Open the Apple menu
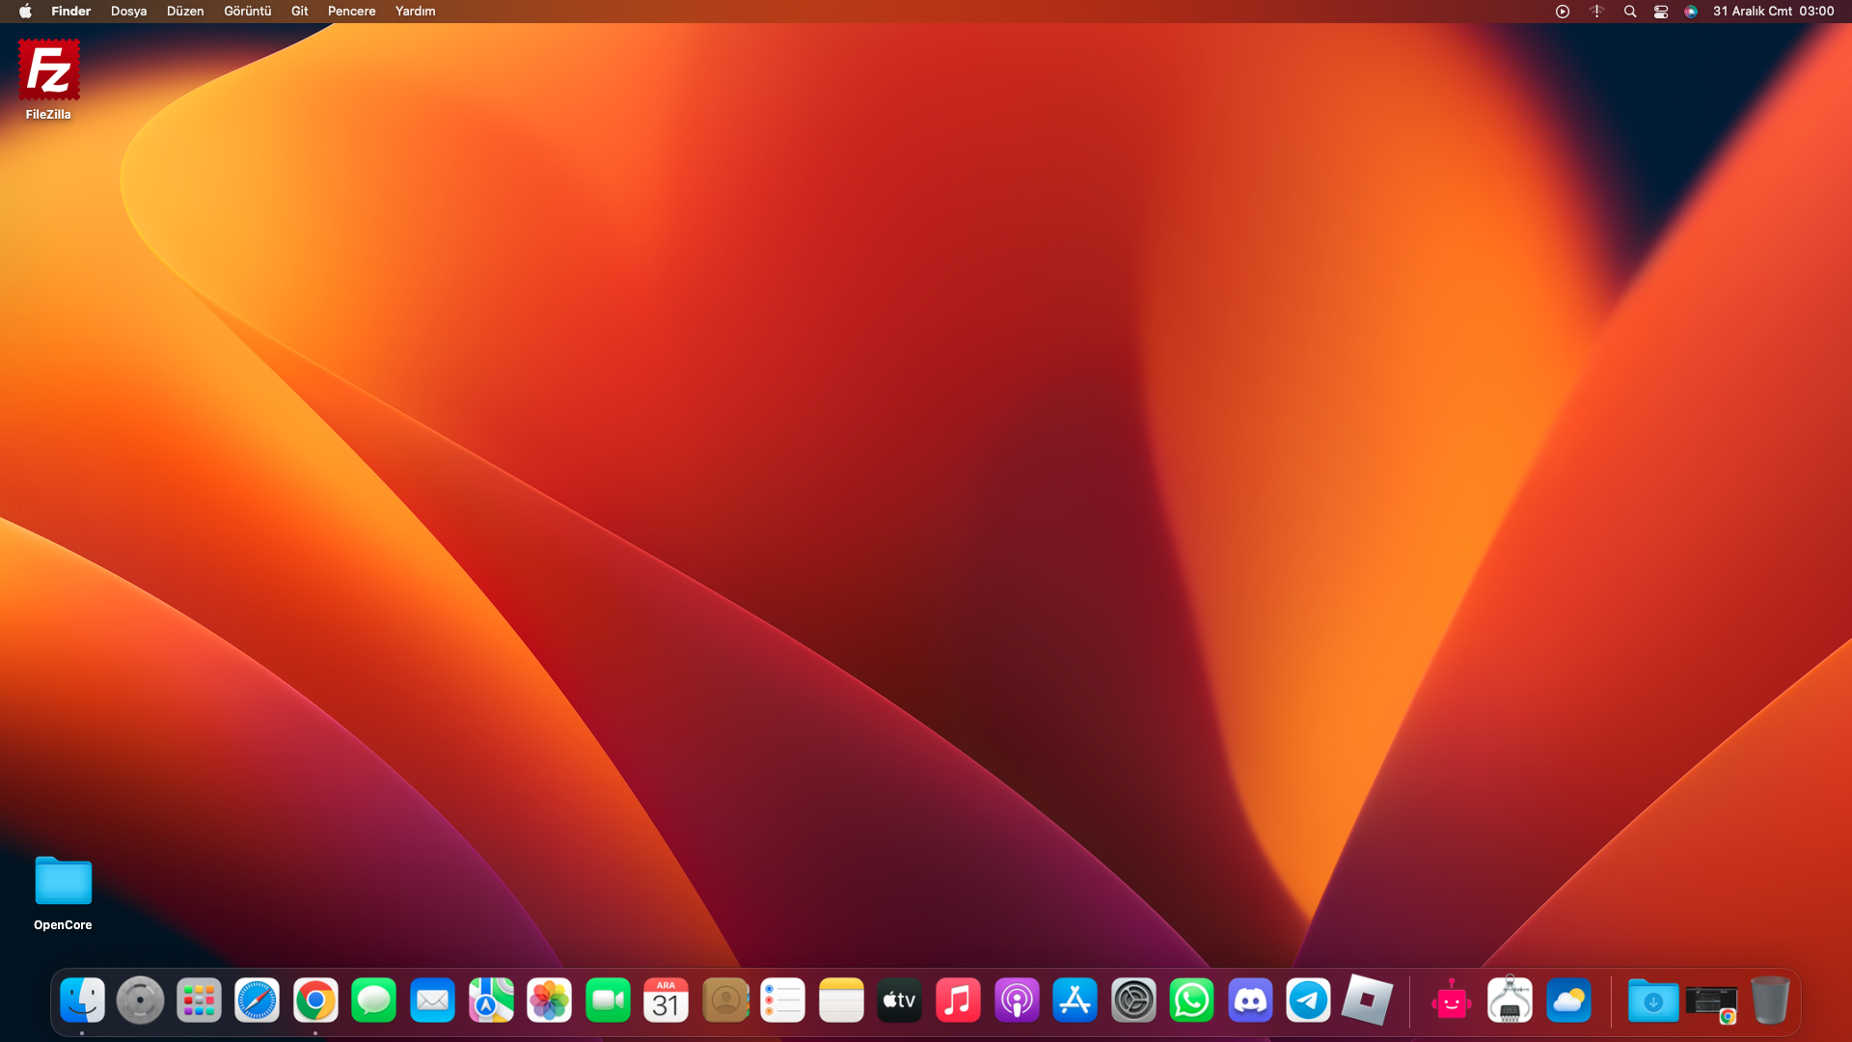The height and width of the screenshot is (1042, 1852). tap(25, 12)
